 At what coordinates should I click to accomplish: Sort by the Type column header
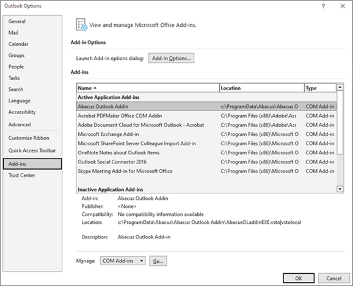pyautogui.click(x=321, y=88)
